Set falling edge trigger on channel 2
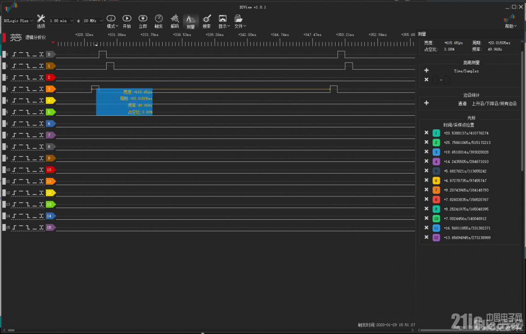Image resolution: width=526 pixels, height=334 pixels. (27, 77)
